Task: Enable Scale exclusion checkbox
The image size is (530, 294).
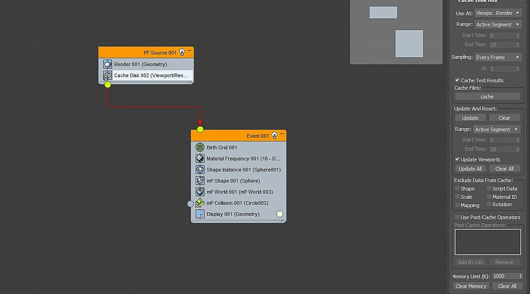Action: tap(457, 196)
